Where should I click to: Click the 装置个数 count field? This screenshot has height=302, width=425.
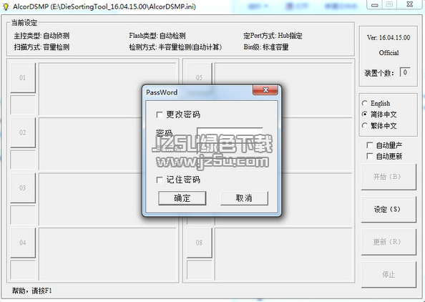(x=405, y=72)
